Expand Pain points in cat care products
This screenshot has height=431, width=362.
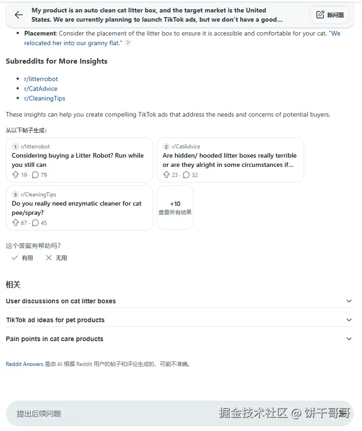click(x=349, y=339)
